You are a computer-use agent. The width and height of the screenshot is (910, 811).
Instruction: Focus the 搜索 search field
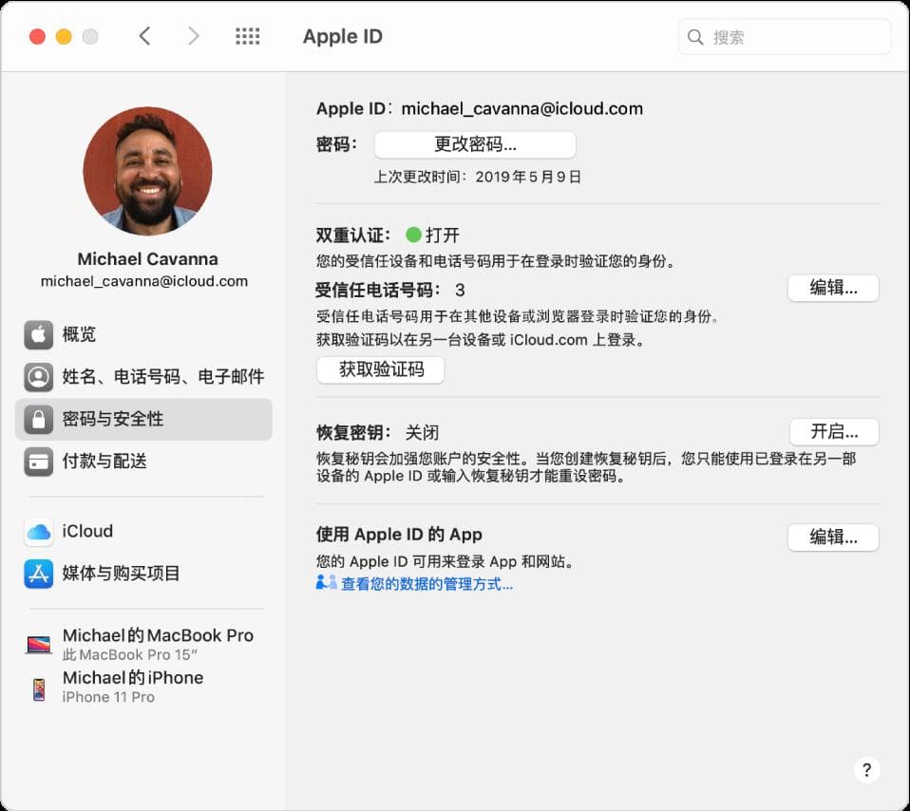[x=785, y=37]
